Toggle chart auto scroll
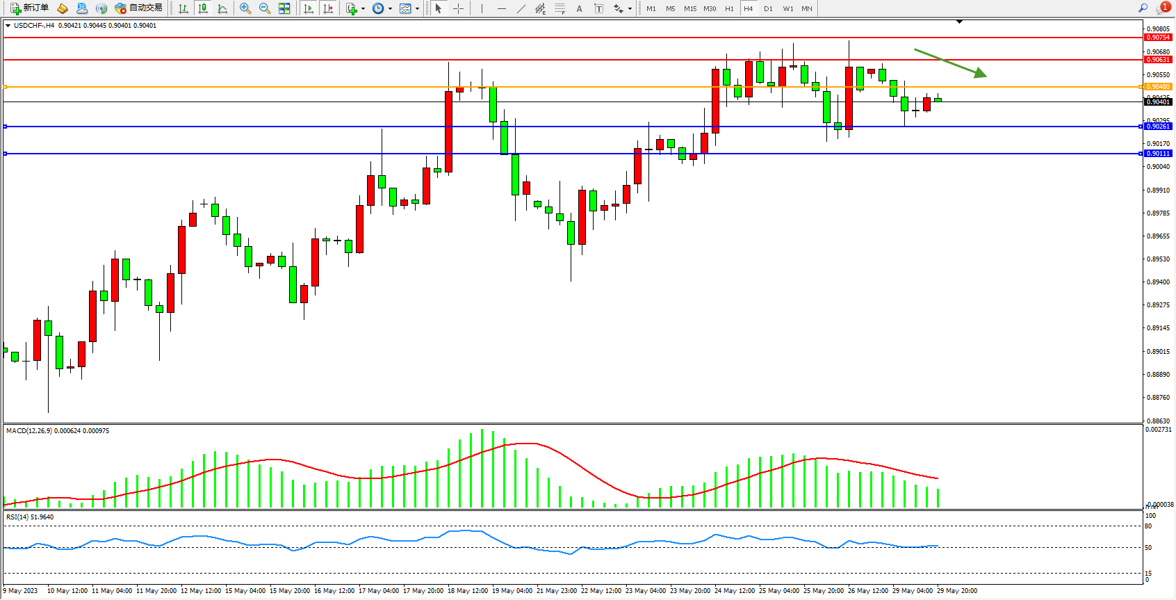The height and width of the screenshot is (600, 1176). coord(309,8)
